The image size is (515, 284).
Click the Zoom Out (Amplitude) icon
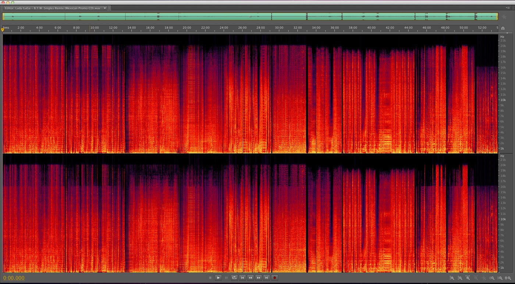[x=460, y=278]
